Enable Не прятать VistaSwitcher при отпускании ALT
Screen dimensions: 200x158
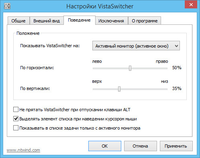16,110
